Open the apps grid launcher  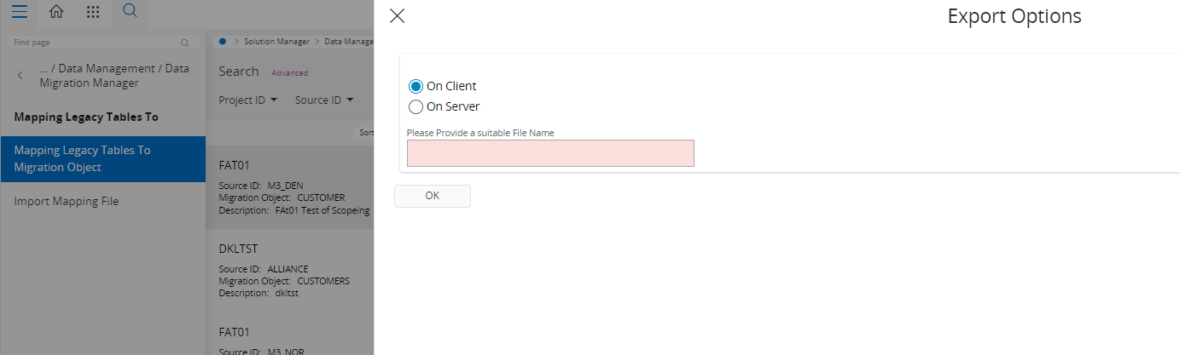coord(93,12)
